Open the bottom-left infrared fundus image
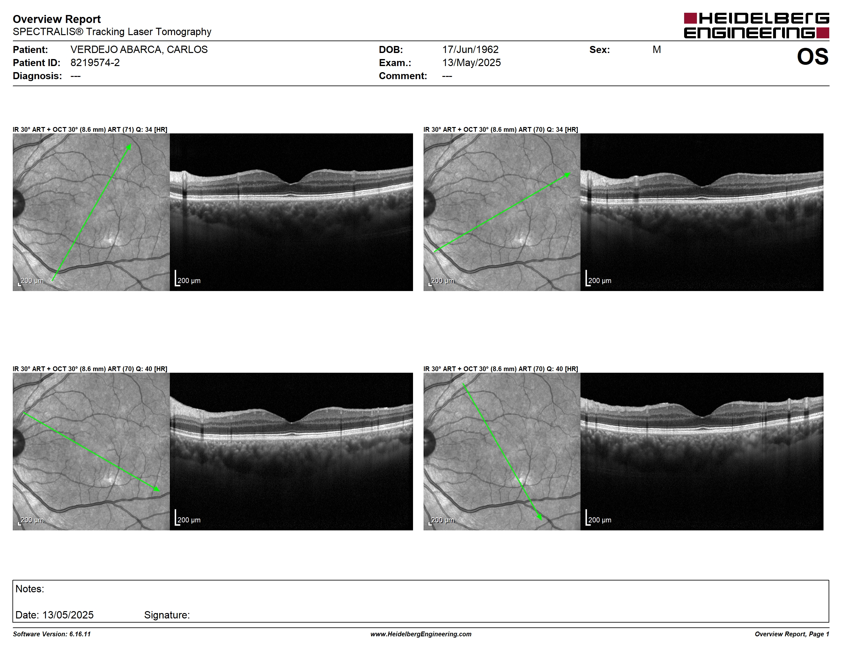Screen dimensions: 842x651 pyautogui.click(x=91, y=451)
